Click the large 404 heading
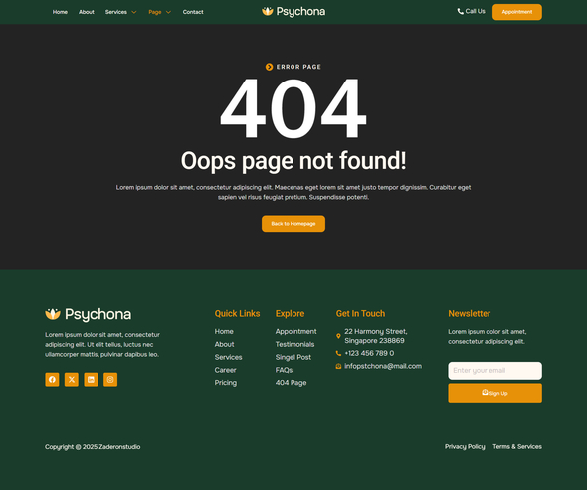The height and width of the screenshot is (490, 587). tap(293, 108)
